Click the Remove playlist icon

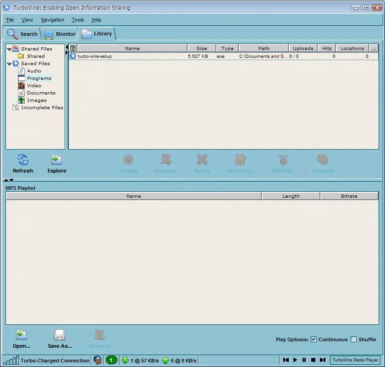(x=99, y=335)
